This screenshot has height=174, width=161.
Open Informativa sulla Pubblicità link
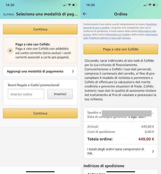point(106,38)
